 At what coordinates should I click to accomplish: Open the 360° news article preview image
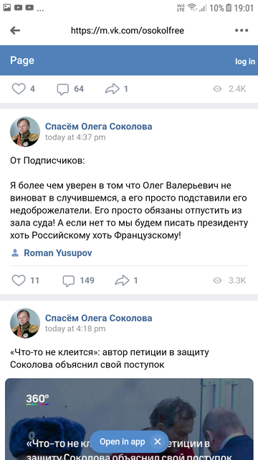coord(129,419)
